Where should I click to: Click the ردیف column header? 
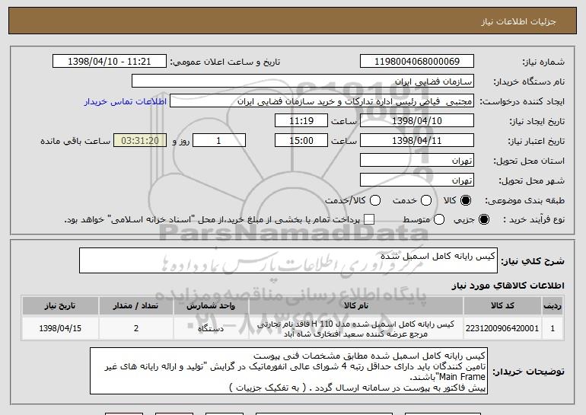point(553,306)
